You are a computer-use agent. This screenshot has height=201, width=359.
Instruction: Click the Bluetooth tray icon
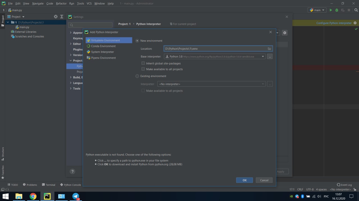[x=302, y=196]
